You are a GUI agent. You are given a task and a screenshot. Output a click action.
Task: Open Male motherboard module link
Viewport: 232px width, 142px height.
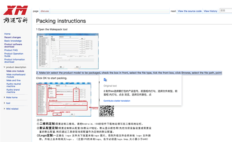pos(16,76)
